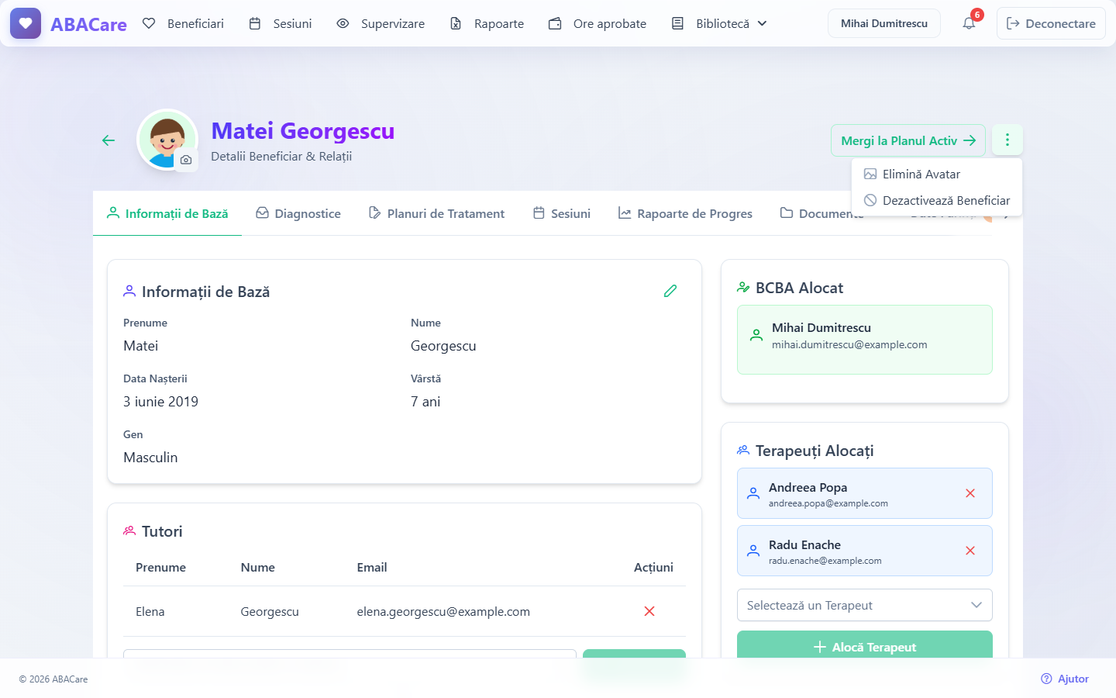Select the Mihai Dumitrescu BCBA card
The width and height of the screenshot is (1116, 698).
[x=865, y=340]
